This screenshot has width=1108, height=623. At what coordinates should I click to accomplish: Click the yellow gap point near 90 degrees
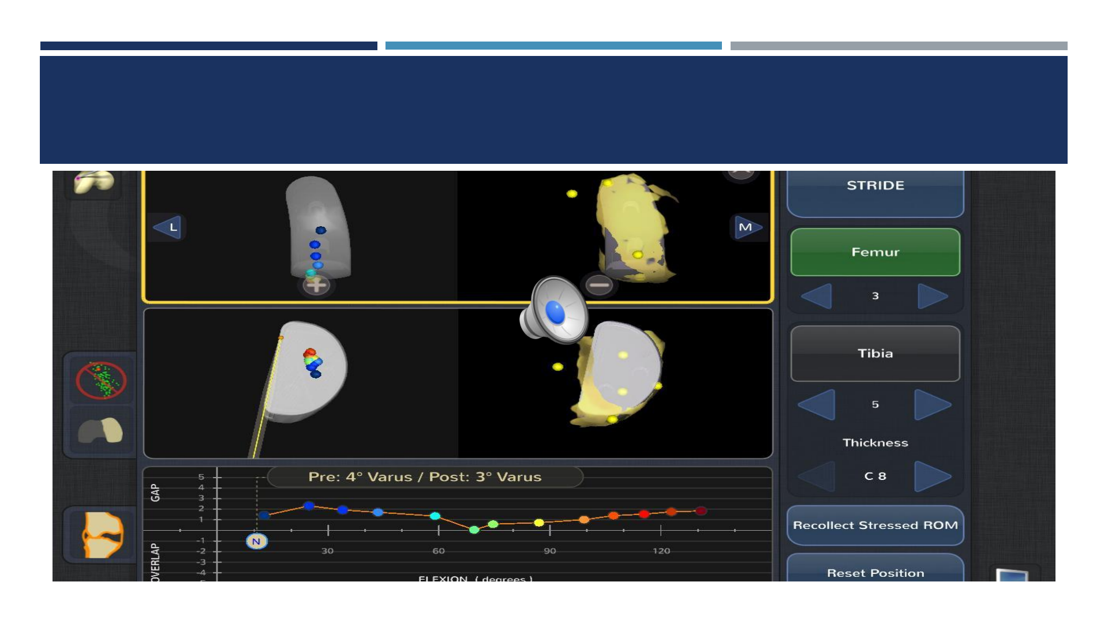(539, 523)
